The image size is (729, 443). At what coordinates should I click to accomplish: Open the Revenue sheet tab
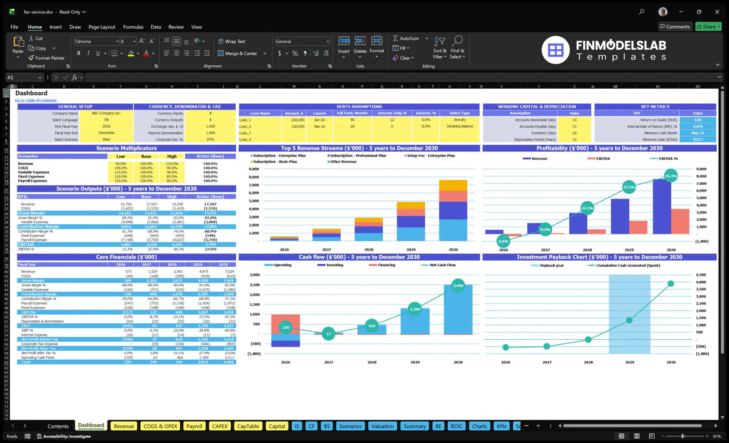click(x=124, y=426)
